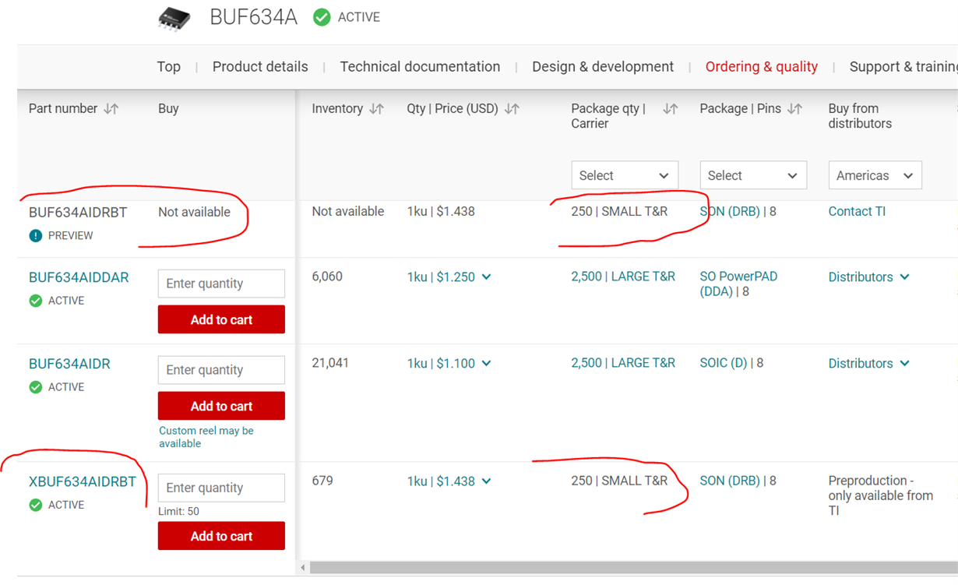
Task: Click the green ACTIVE checkmark beside BUF634A title
Action: click(x=322, y=17)
